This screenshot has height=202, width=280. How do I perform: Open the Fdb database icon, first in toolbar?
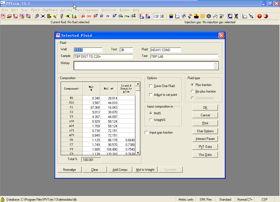3,16
